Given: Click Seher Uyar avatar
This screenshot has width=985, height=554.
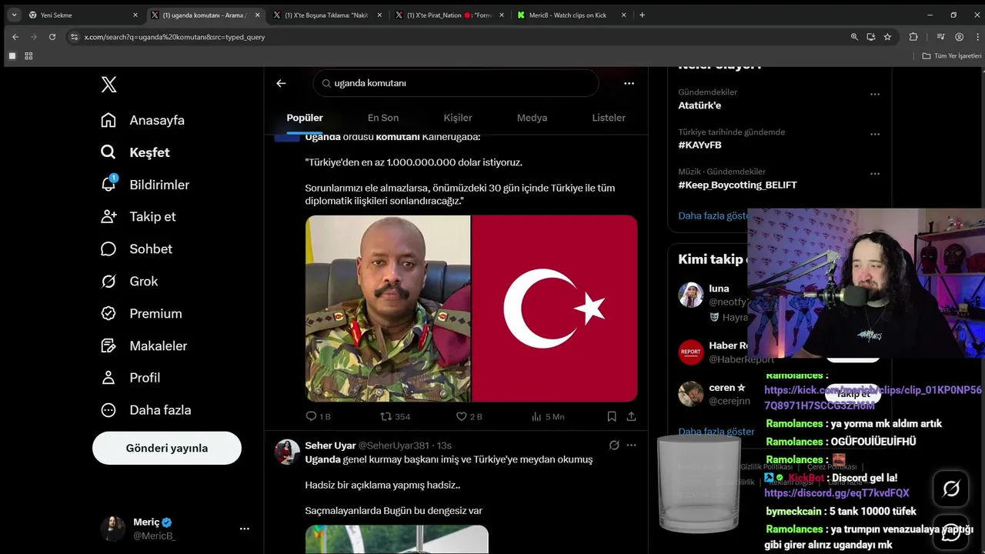Looking at the screenshot, I should pos(287,452).
